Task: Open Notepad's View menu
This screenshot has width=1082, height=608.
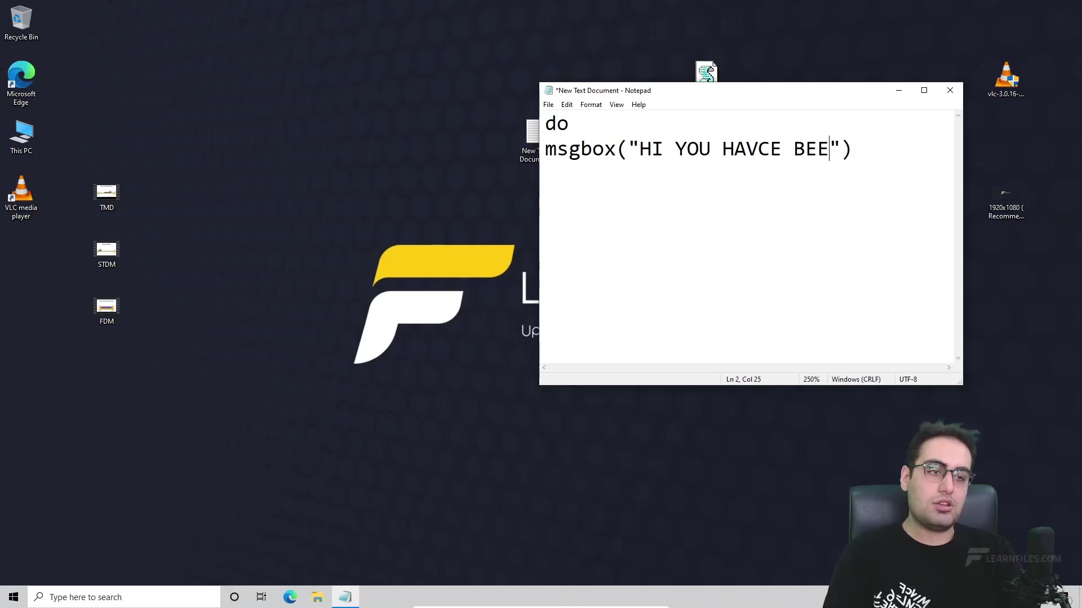Action: coord(616,105)
